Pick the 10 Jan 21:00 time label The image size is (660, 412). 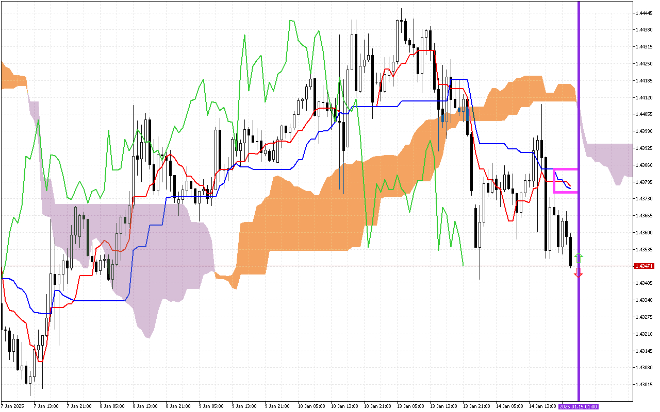point(376,406)
